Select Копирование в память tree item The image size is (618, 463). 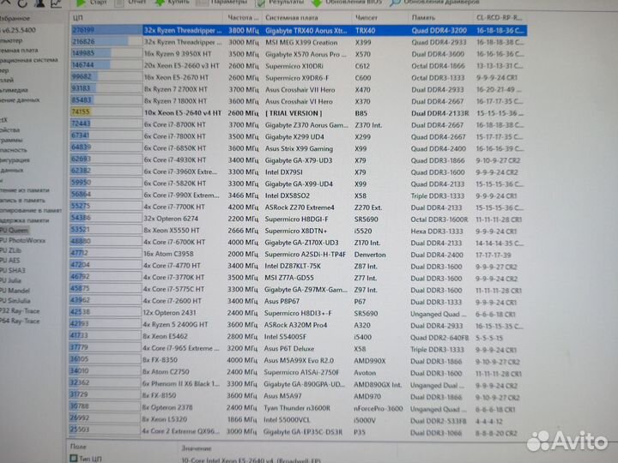pos(31,210)
